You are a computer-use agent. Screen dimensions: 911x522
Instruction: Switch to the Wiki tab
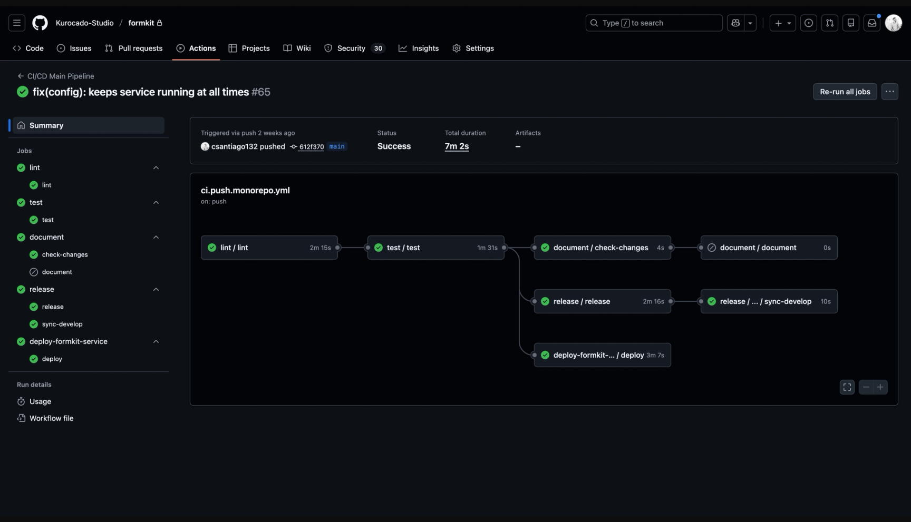297,48
